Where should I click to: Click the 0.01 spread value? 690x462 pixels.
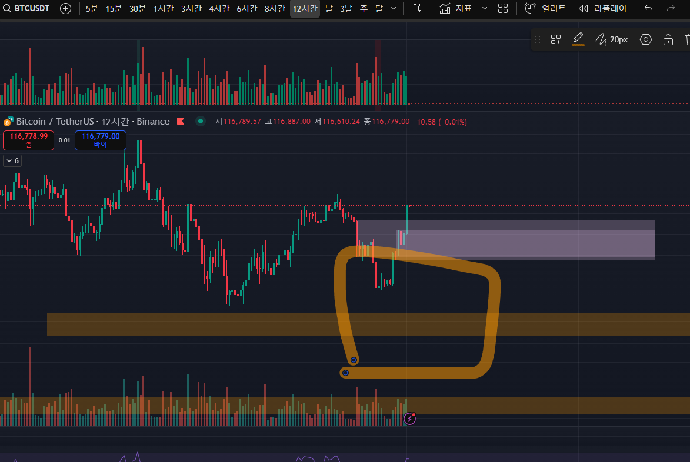tap(64, 140)
